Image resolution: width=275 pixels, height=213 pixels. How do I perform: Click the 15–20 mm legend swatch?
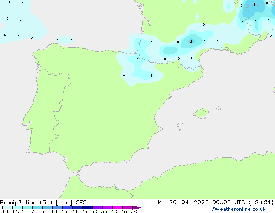click(x=68, y=207)
